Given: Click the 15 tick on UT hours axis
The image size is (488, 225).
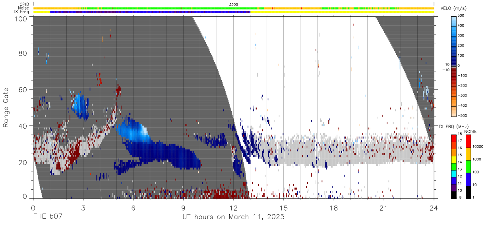Looking at the screenshot, I should coord(284,208).
